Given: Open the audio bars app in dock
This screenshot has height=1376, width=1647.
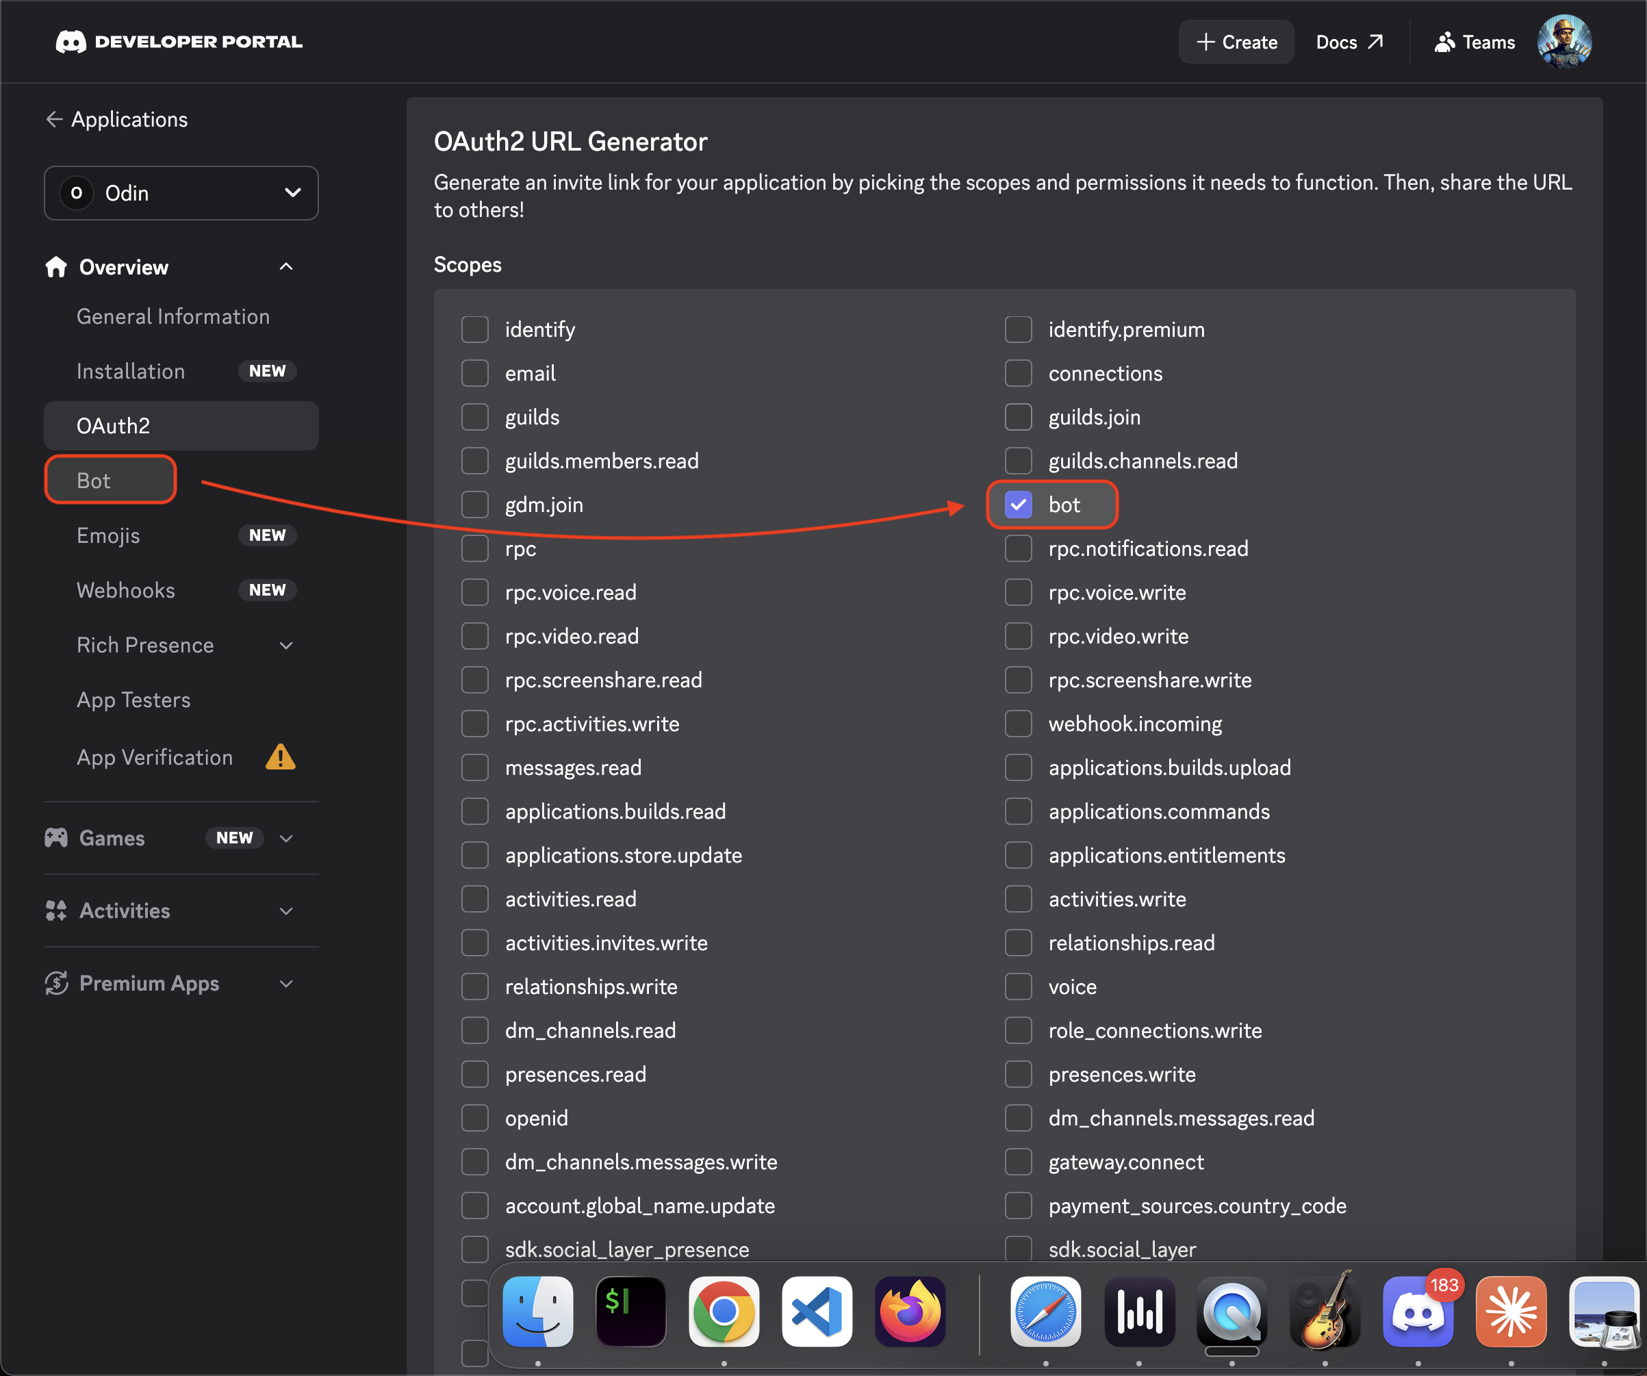Looking at the screenshot, I should [1139, 1312].
